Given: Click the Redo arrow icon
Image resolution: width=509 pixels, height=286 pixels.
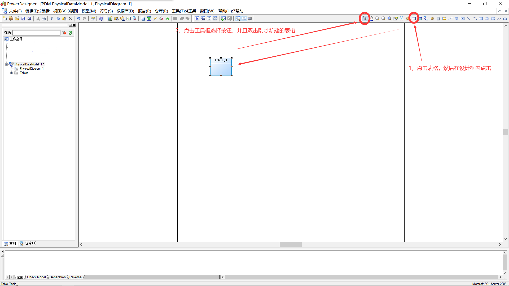Looking at the screenshot, I should pyautogui.click(x=85, y=19).
